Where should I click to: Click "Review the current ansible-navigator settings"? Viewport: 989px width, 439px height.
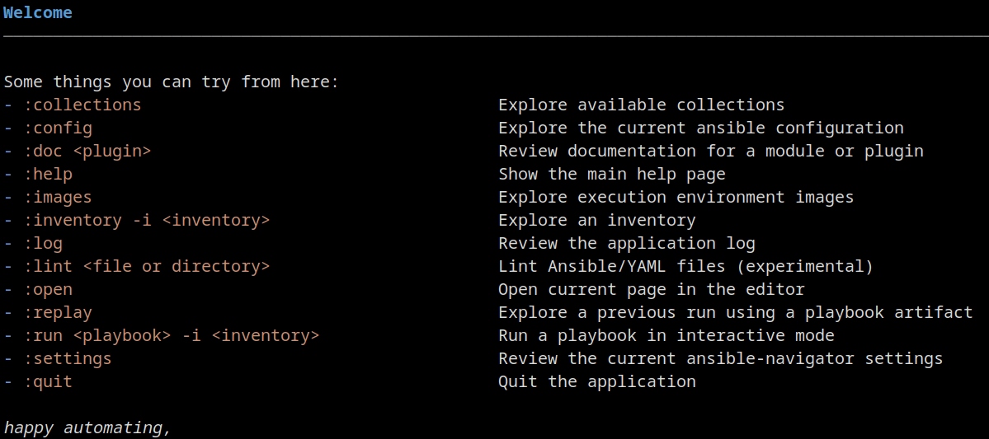(720, 359)
